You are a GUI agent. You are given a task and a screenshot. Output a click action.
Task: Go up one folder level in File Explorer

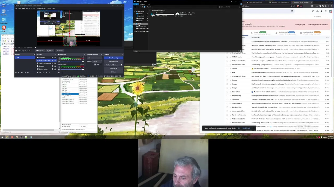pos(142,7)
